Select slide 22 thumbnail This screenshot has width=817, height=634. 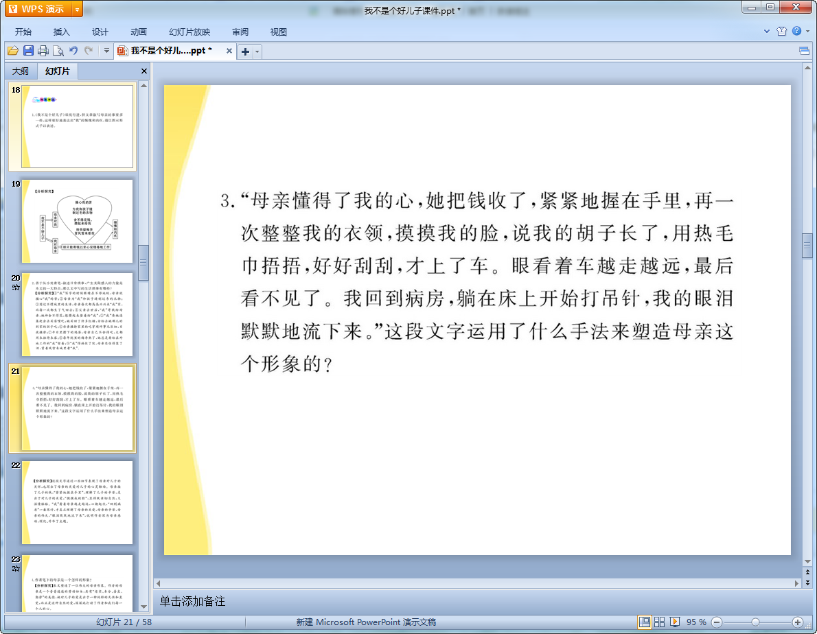[x=77, y=502]
